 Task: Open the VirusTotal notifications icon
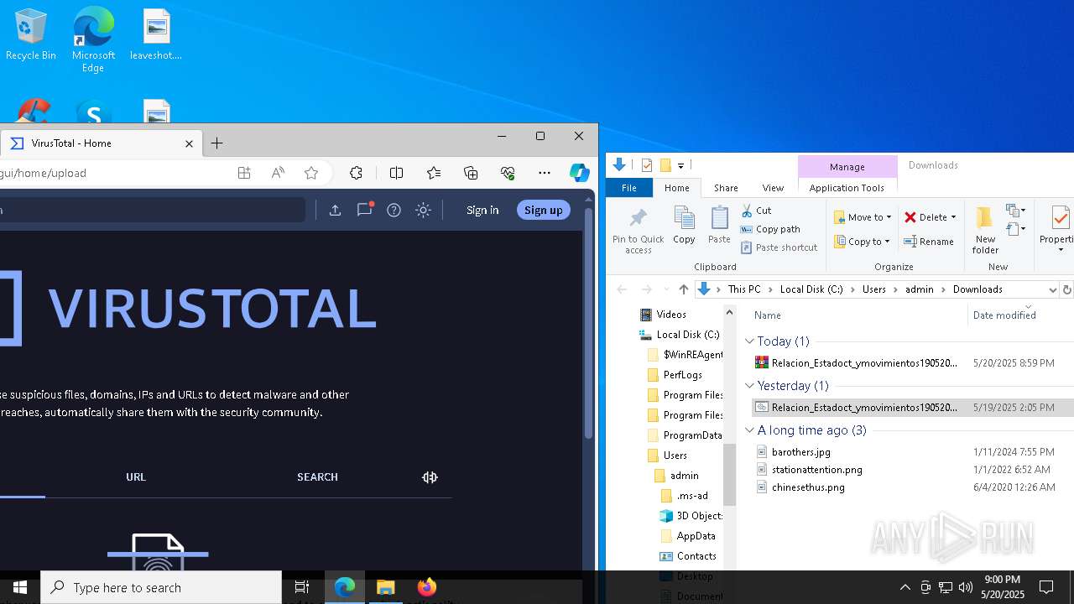[364, 210]
